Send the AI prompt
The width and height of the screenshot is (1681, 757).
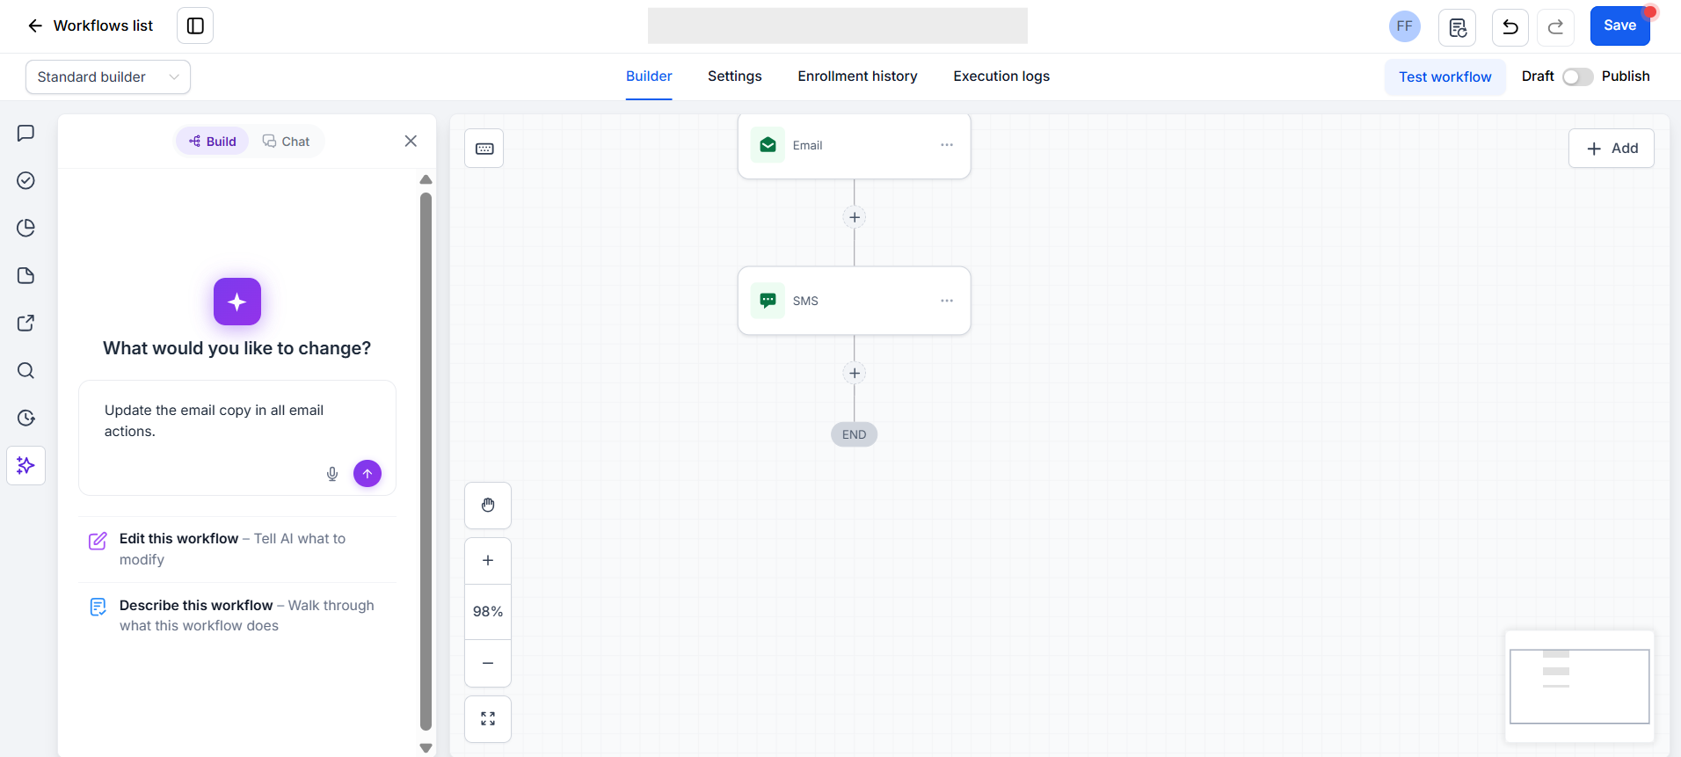click(367, 473)
